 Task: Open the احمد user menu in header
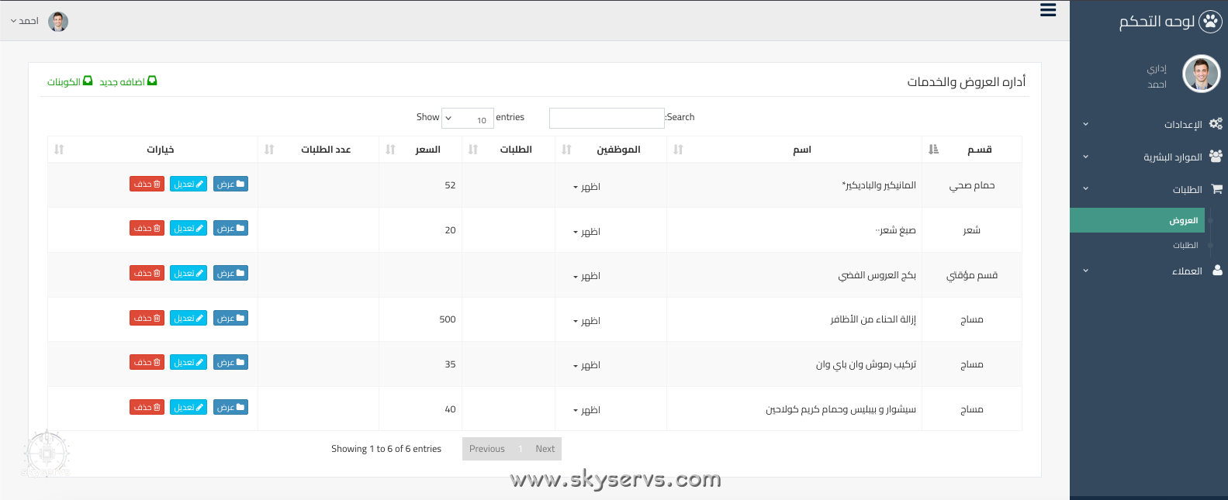[x=25, y=21]
